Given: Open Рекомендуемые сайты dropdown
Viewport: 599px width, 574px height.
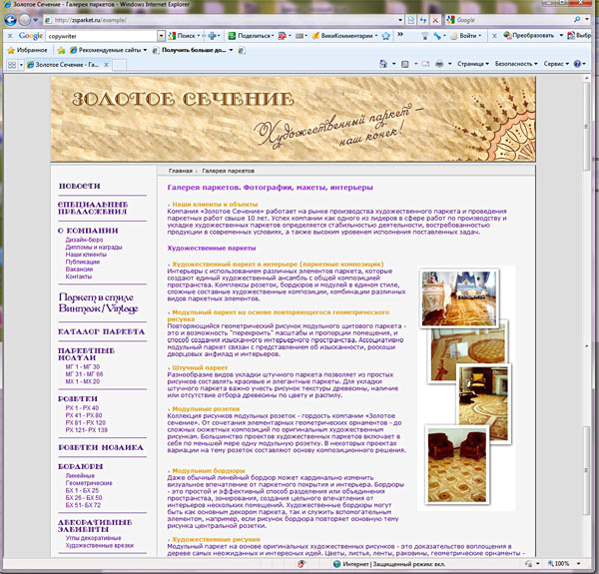Looking at the screenshot, I should [109, 50].
